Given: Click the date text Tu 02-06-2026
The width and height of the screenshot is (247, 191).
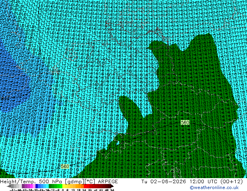Looking at the screenshot, I should (164, 181).
